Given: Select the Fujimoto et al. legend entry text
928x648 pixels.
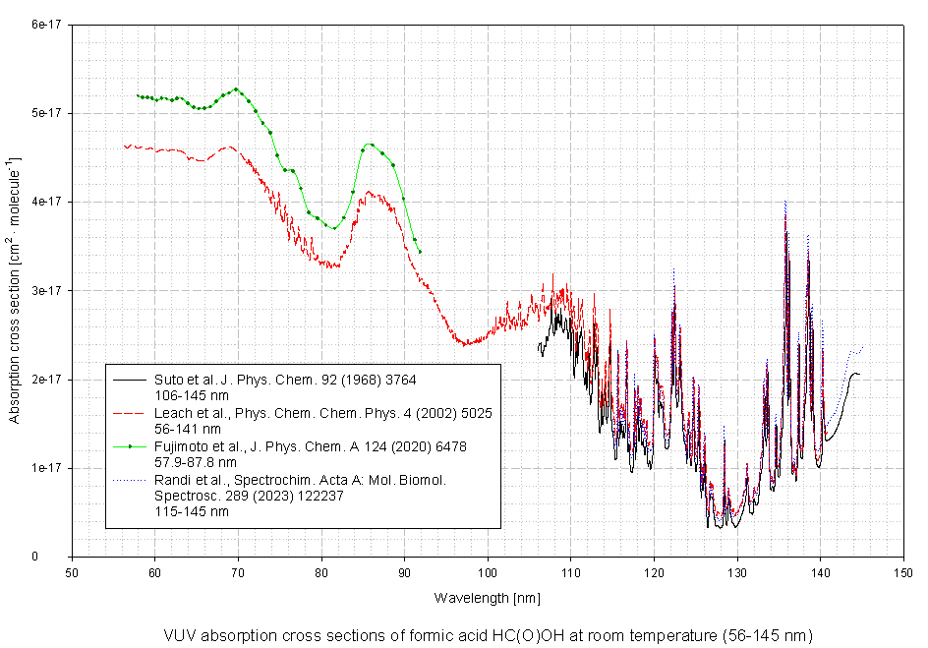Looking at the screenshot, I should (310, 446).
